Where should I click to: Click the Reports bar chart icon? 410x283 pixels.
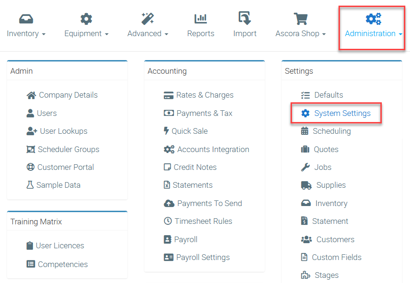(x=201, y=19)
